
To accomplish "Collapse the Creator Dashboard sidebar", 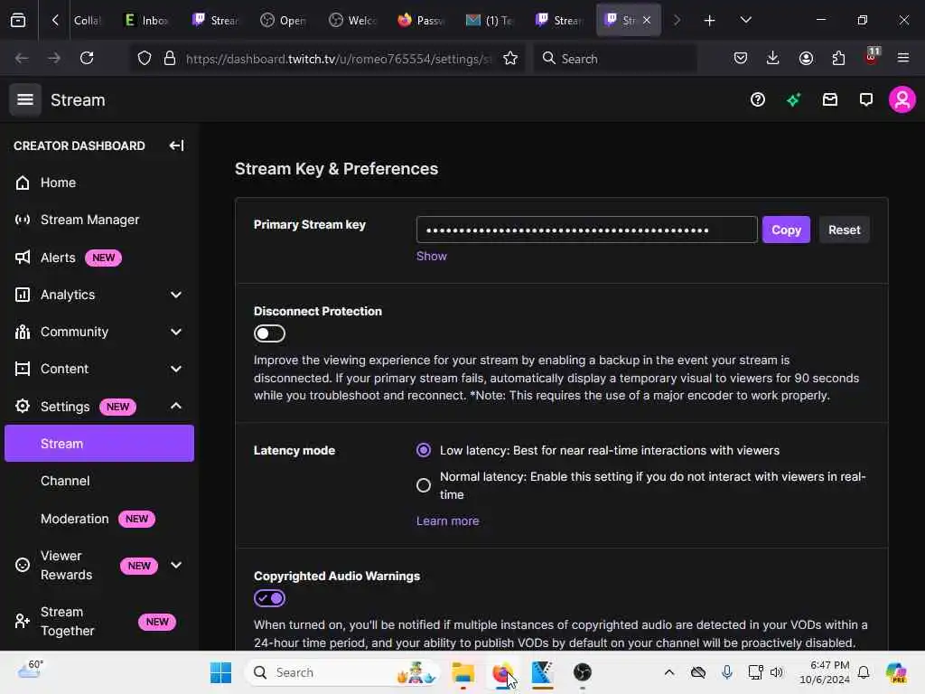I will (x=176, y=145).
